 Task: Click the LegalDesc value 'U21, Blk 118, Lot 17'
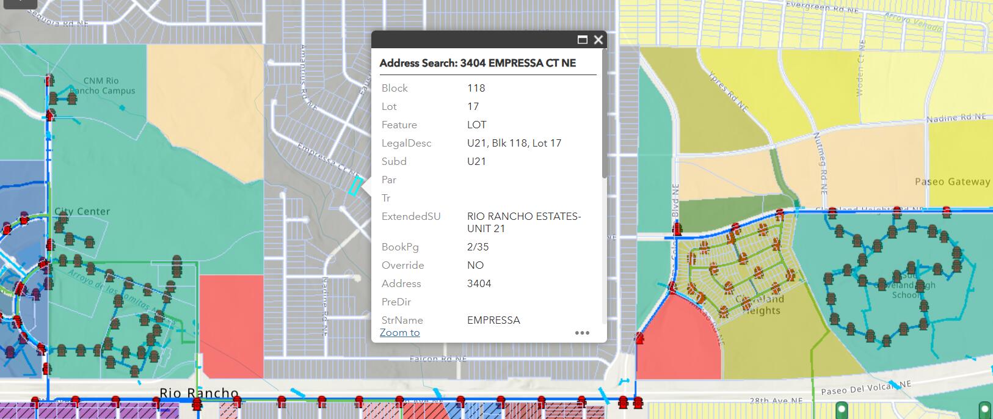514,143
